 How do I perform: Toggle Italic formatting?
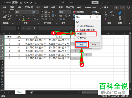[x=20, y=16]
